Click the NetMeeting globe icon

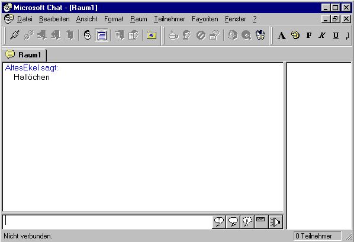[x=260, y=36]
